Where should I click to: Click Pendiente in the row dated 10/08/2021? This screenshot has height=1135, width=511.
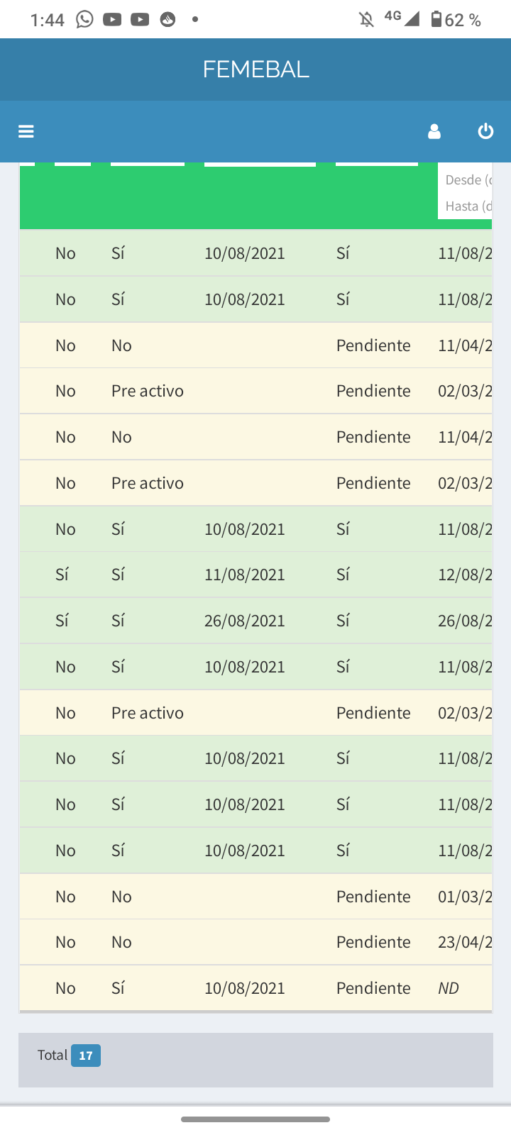coord(373,988)
